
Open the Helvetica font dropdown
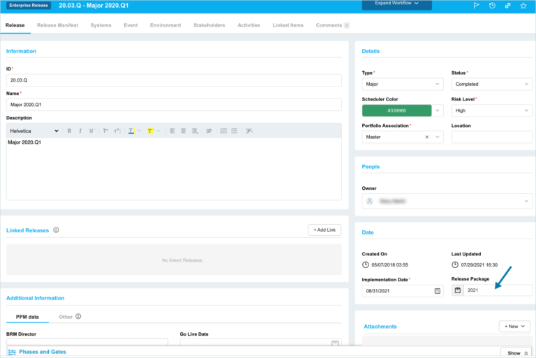[x=34, y=130]
